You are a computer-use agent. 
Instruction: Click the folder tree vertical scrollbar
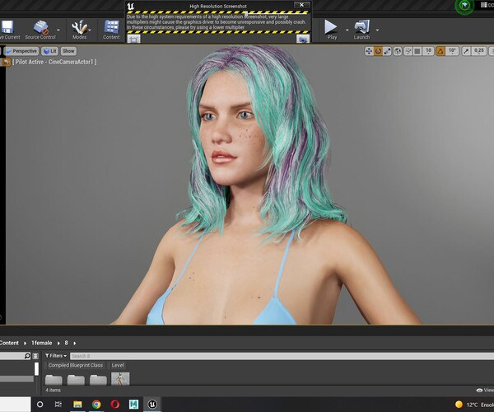click(x=36, y=369)
